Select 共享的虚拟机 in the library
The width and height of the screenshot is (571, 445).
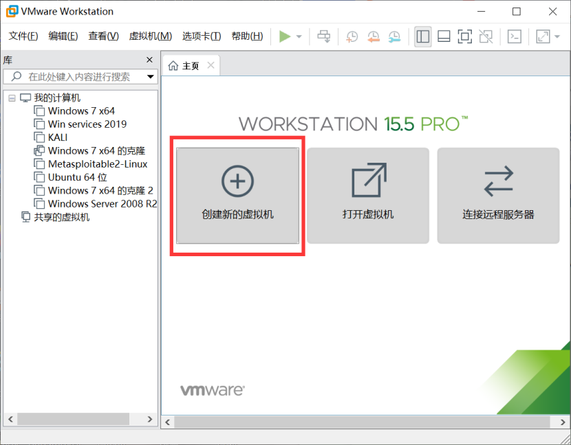pos(61,218)
